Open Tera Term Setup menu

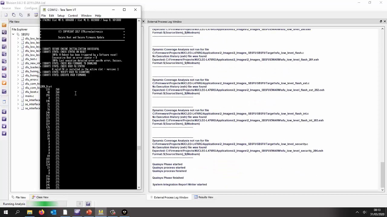tap(61, 16)
